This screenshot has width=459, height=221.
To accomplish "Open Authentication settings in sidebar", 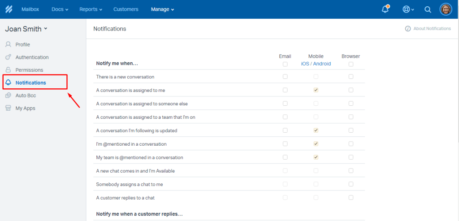I will click(32, 57).
